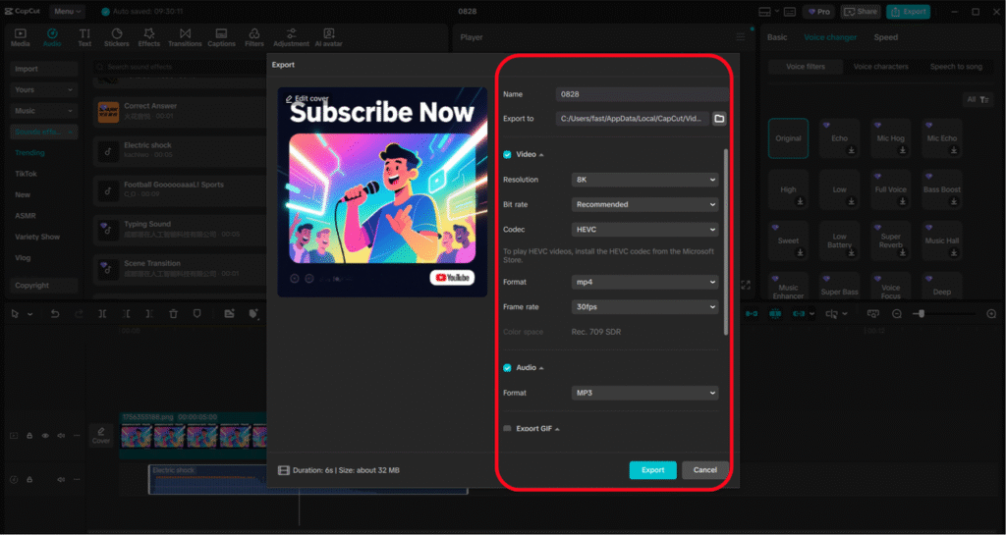The height and width of the screenshot is (535, 1006).
Task: Select the Speech to song tab
Action: click(x=956, y=67)
